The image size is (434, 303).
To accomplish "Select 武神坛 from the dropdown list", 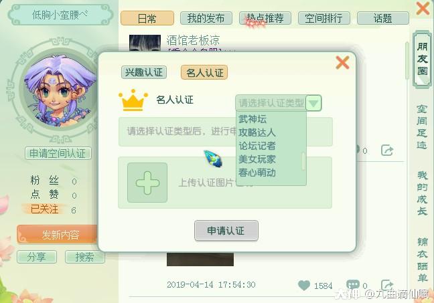I will pos(252,119).
